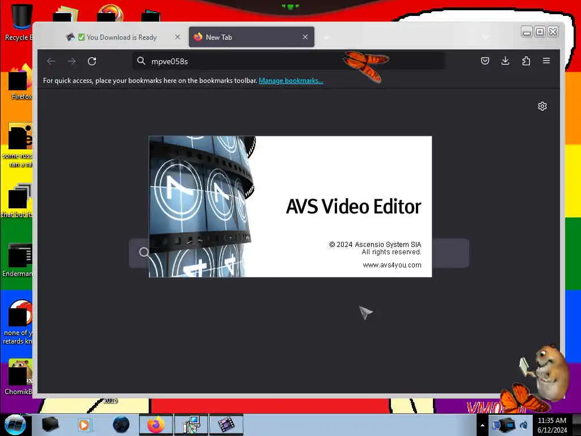Open the Downloads panel icon
Viewport: 581px width, 436px height.
505,61
